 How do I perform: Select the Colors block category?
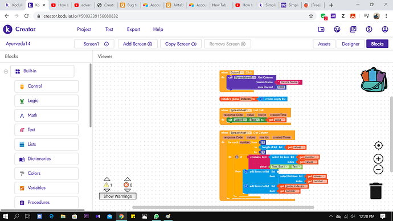pos(46,173)
